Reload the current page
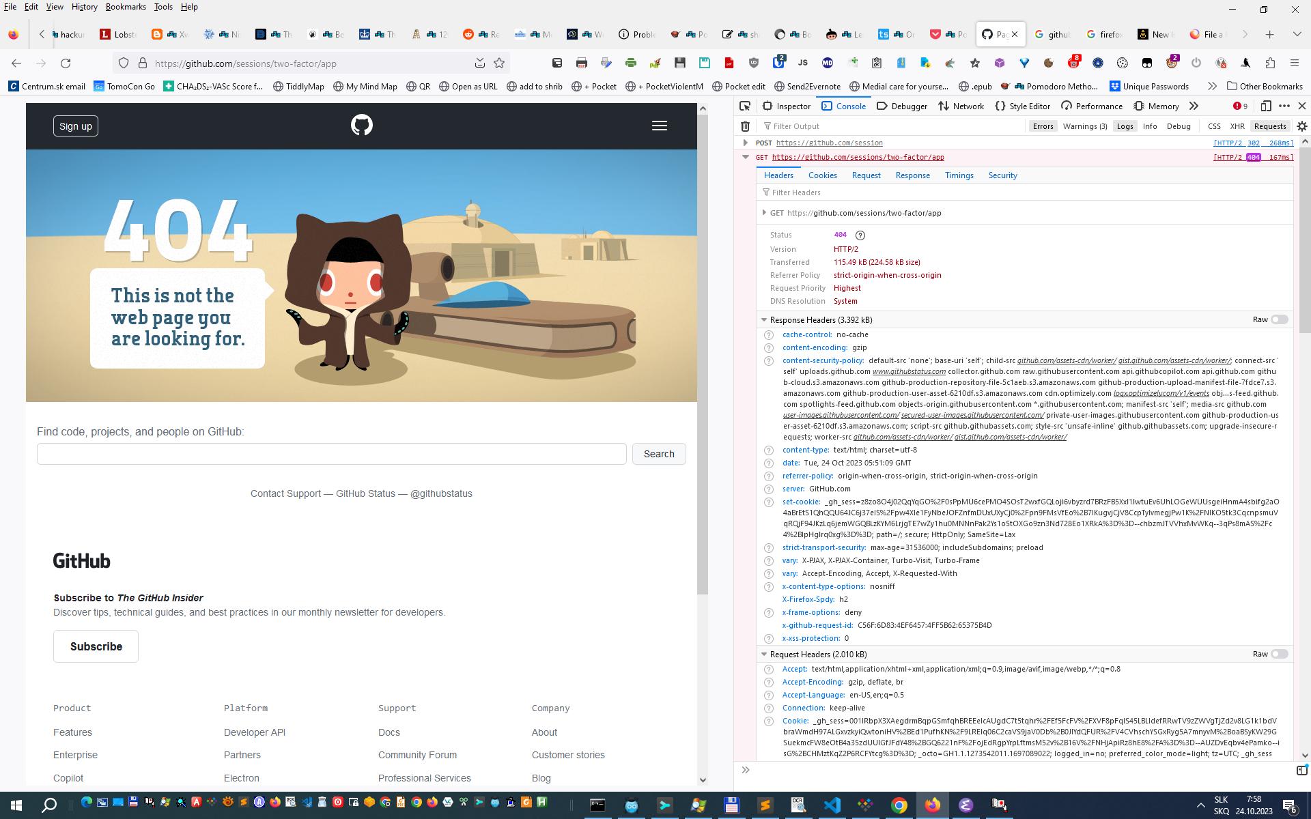 coord(66,63)
